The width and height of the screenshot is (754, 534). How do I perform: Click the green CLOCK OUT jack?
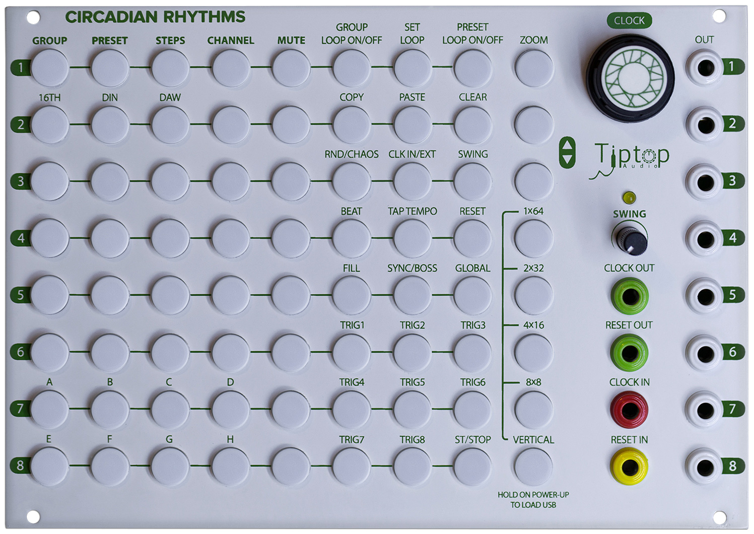[629, 296]
